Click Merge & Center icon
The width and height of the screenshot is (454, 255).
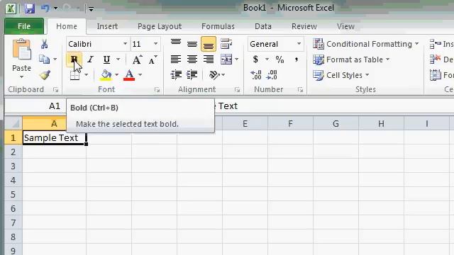pyautogui.click(x=226, y=59)
